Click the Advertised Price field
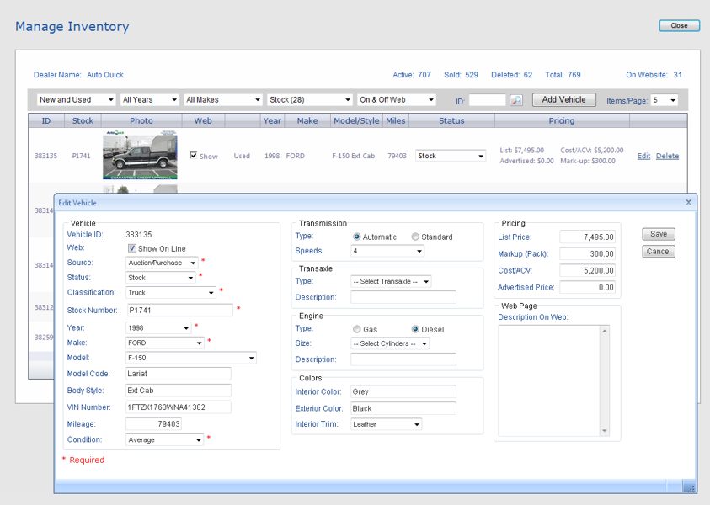The height and width of the screenshot is (505, 710). [x=587, y=287]
